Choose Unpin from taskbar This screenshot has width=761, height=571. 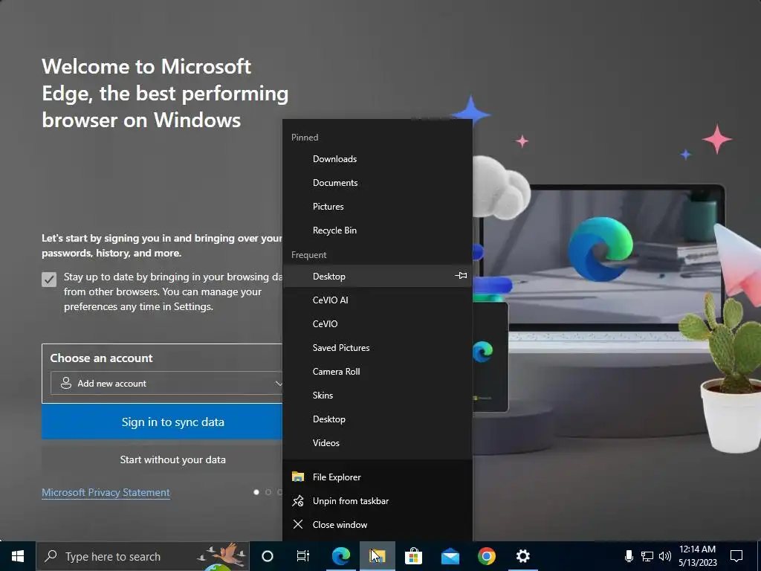(377, 500)
